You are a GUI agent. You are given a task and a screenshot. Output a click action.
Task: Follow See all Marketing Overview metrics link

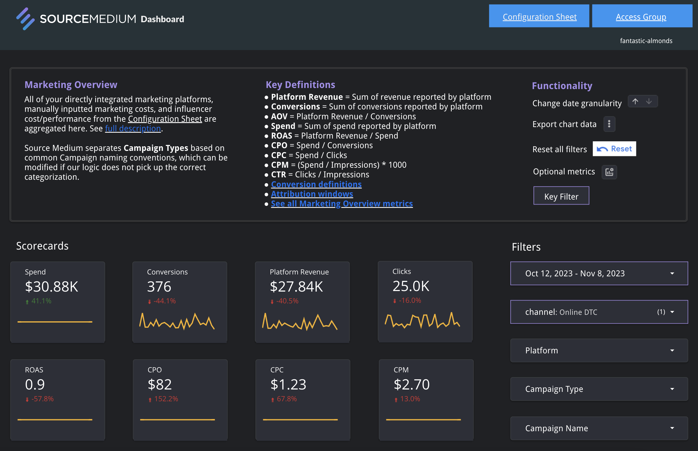(342, 204)
